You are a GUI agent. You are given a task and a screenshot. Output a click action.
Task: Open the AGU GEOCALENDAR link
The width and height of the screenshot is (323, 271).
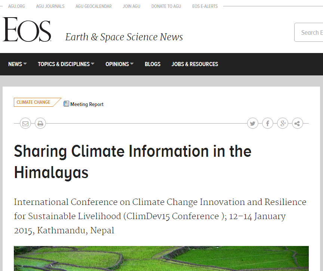click(93, 6)
